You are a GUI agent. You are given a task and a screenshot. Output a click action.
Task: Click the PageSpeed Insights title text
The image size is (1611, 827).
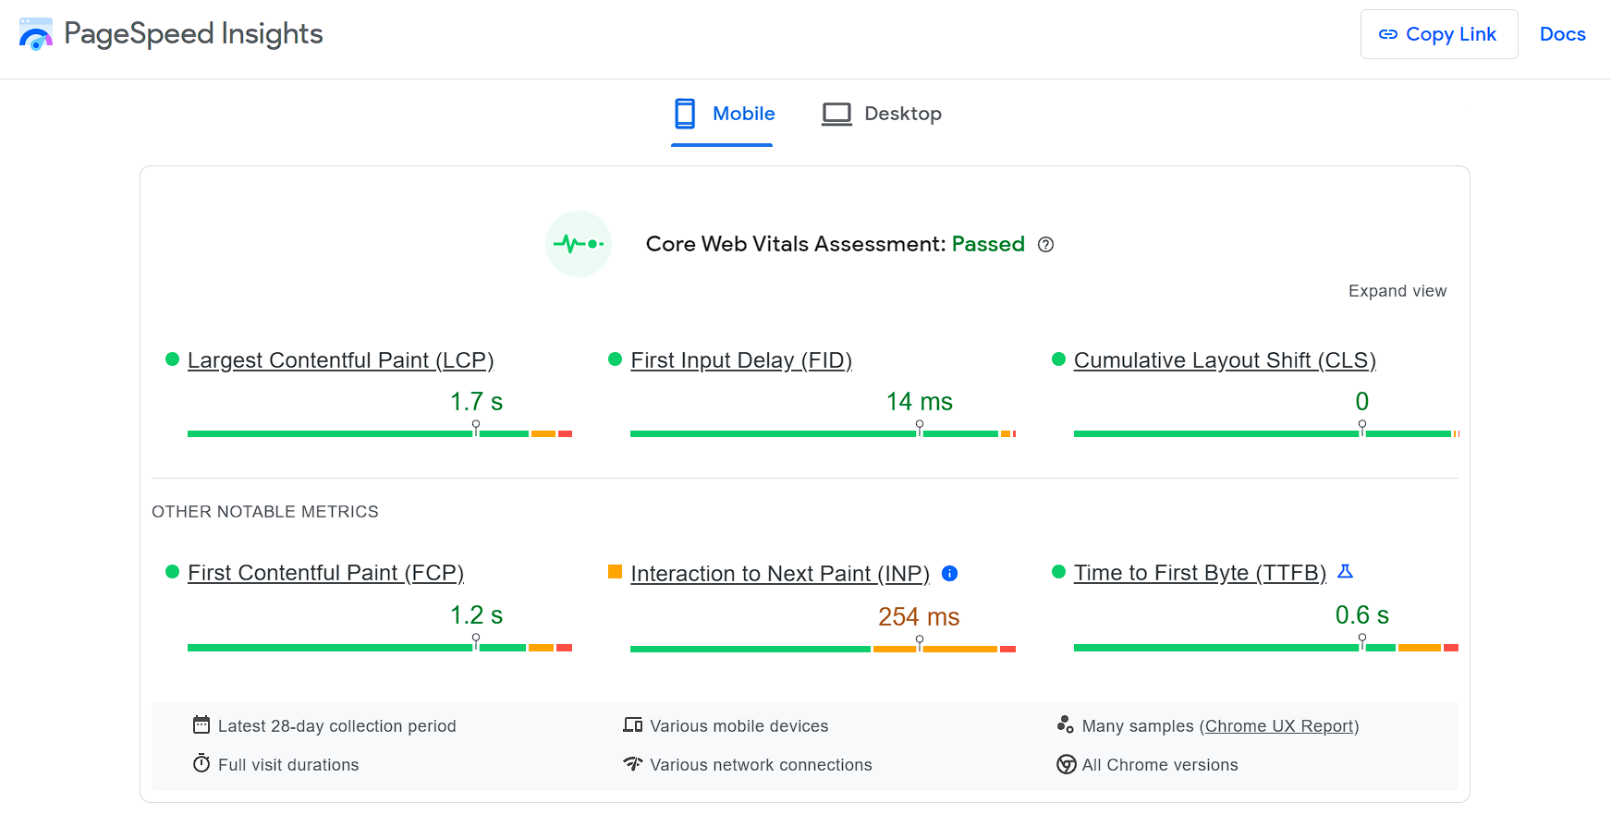193,34
